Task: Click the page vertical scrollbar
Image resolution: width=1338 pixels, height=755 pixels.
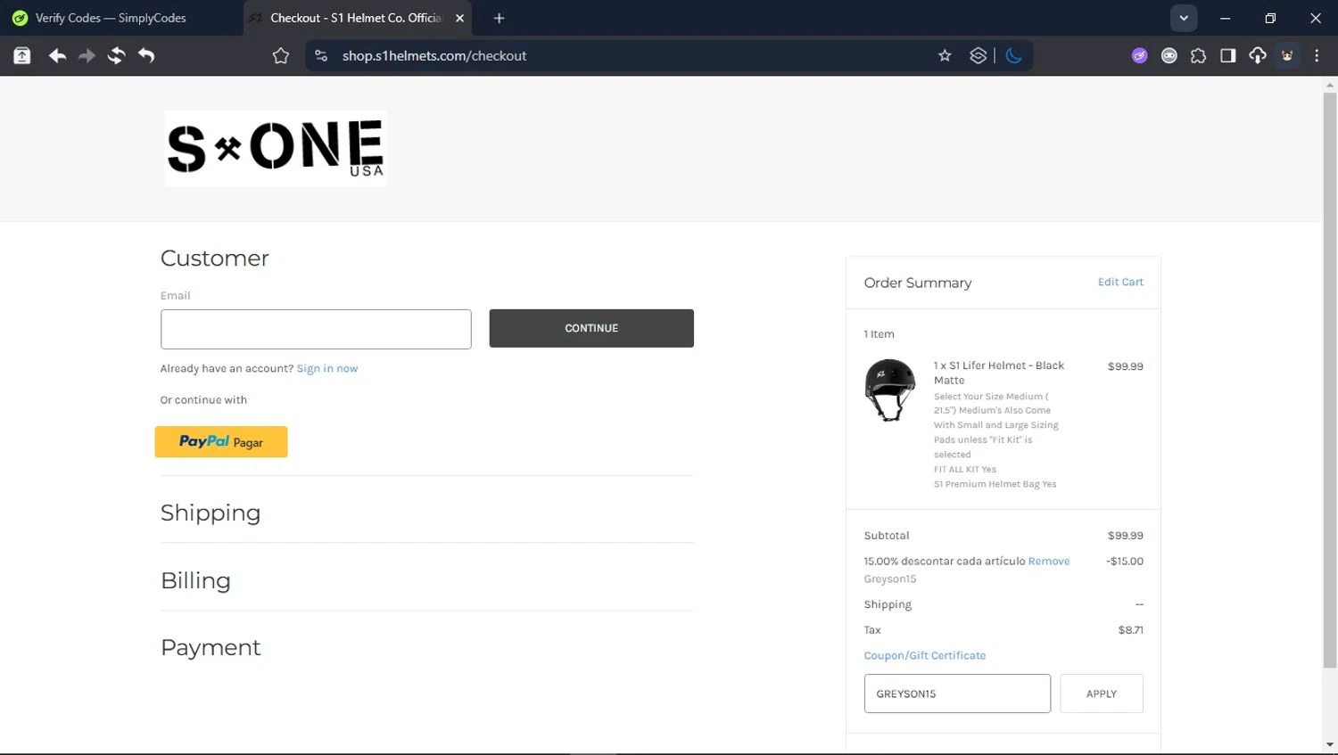Action: pyautogui.click(x=1330, y=381)
